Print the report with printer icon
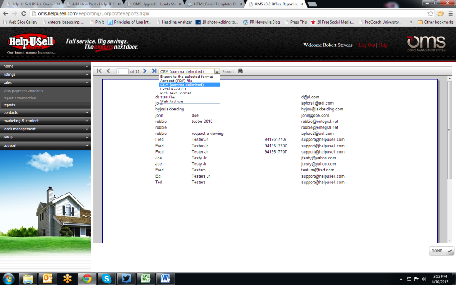 [240, 71]
